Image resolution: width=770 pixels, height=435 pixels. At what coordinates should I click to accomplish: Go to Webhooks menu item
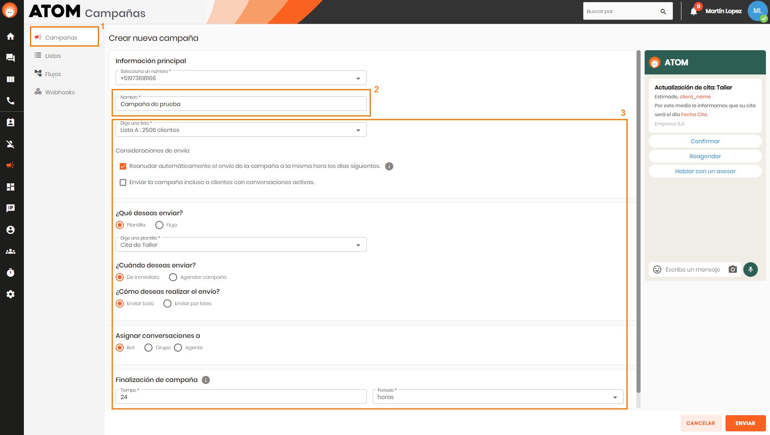coord(60,92)
